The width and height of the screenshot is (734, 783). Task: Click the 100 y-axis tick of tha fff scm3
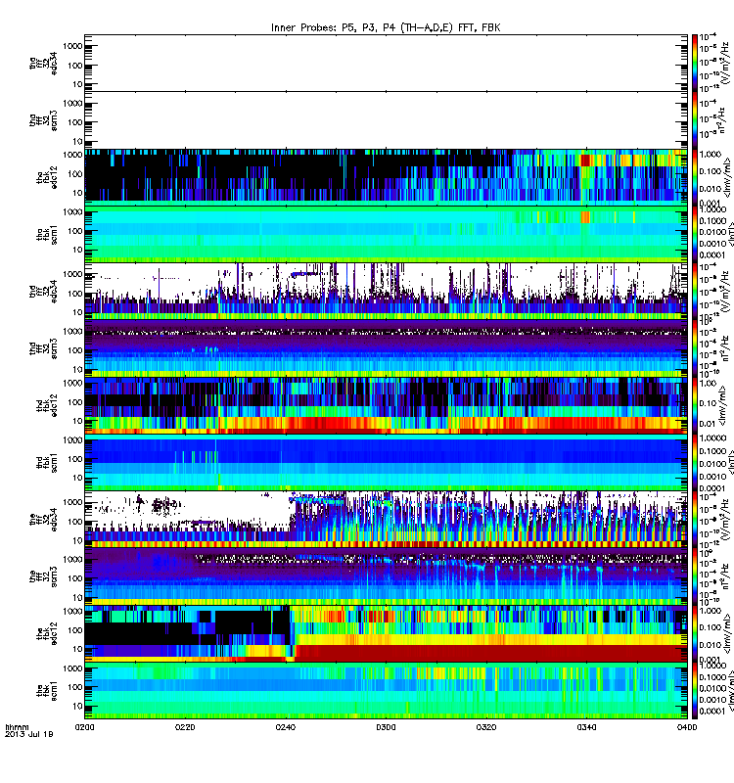click(75, 122)
